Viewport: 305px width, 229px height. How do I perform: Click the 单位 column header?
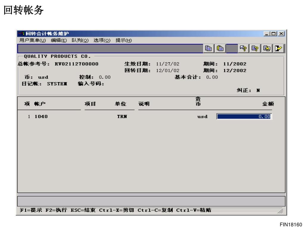[x=120, y=104]
